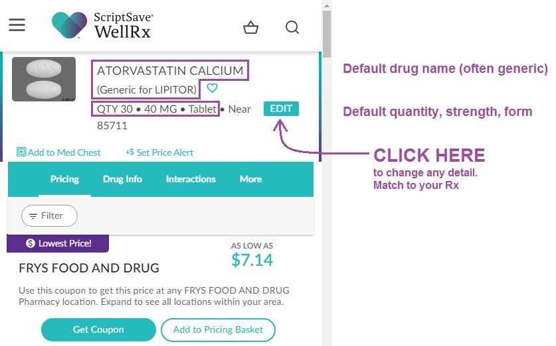The height and width of the screenshot is (346, 556).
Task: Click the atorvastatin pill image thumbnail
Action: tap(44, 80)
